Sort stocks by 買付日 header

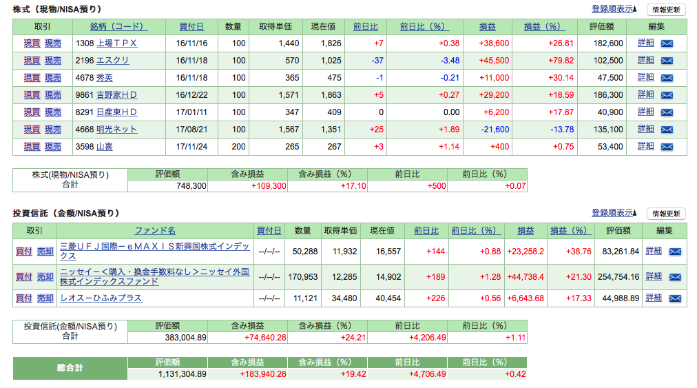pyautogui.click(x=191, y=27)
